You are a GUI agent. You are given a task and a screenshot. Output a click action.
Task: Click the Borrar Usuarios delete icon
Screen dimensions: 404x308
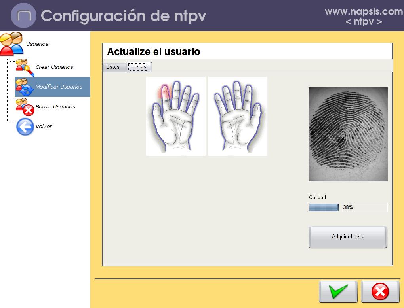25,107
